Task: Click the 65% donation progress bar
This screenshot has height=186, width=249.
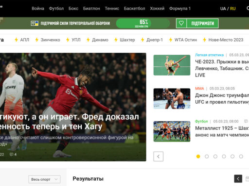Action: [143, 23]
